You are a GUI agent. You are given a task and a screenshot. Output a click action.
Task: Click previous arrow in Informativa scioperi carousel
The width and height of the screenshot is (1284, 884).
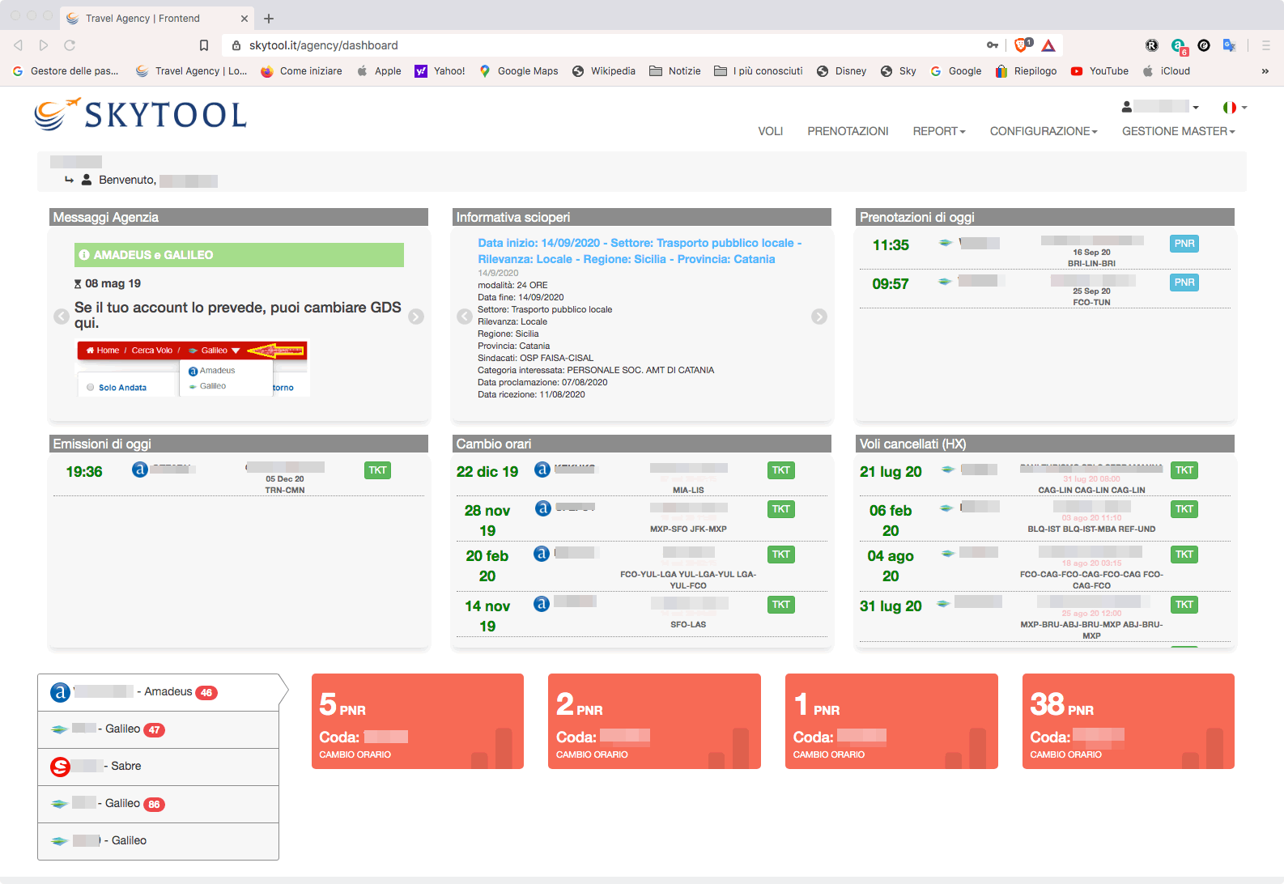point(465,317)
